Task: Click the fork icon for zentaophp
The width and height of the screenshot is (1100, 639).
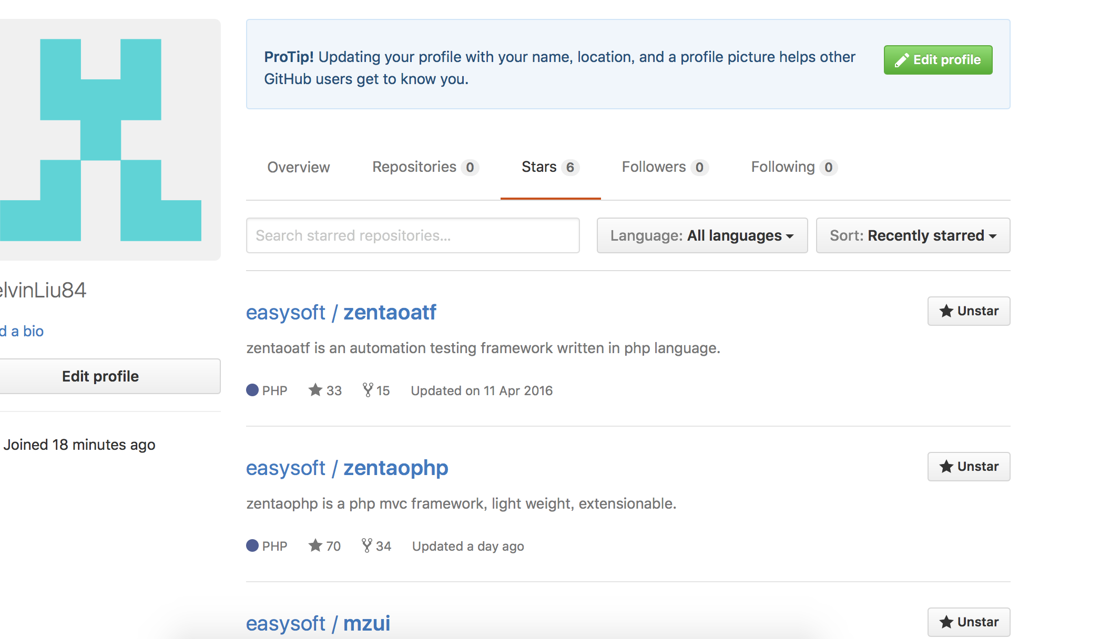Action: pyautogui.click(x=367, y=545)
